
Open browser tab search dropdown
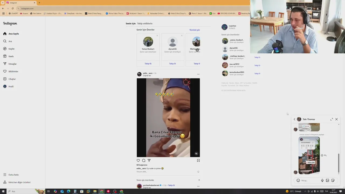tap(2, 3)
